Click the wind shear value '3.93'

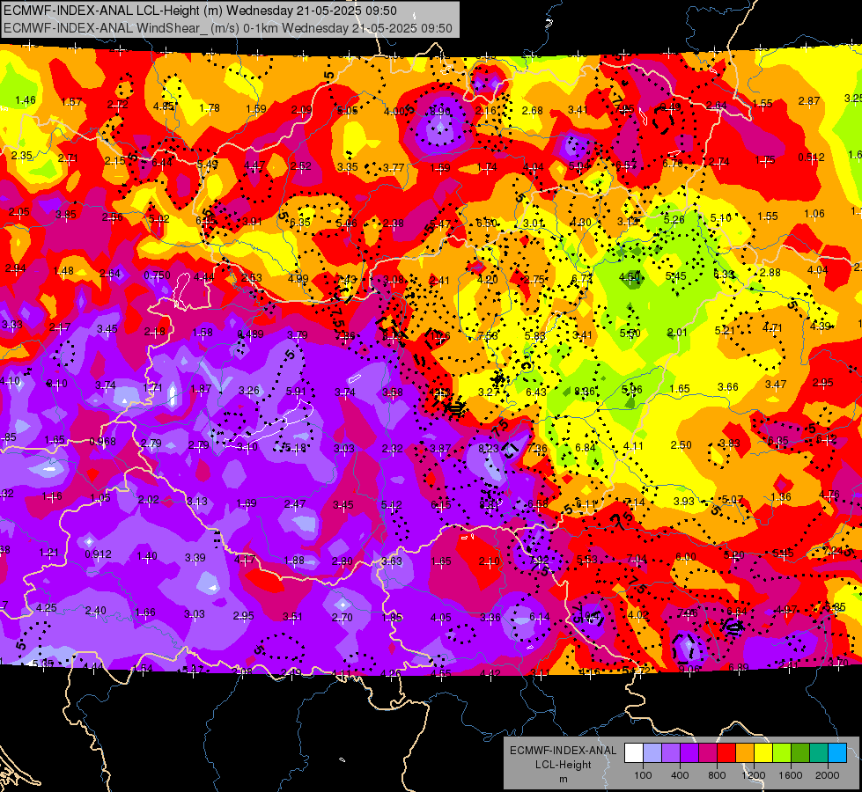click(684, 502)
